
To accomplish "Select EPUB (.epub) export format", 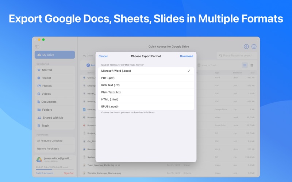I will (x=146, y=107).
